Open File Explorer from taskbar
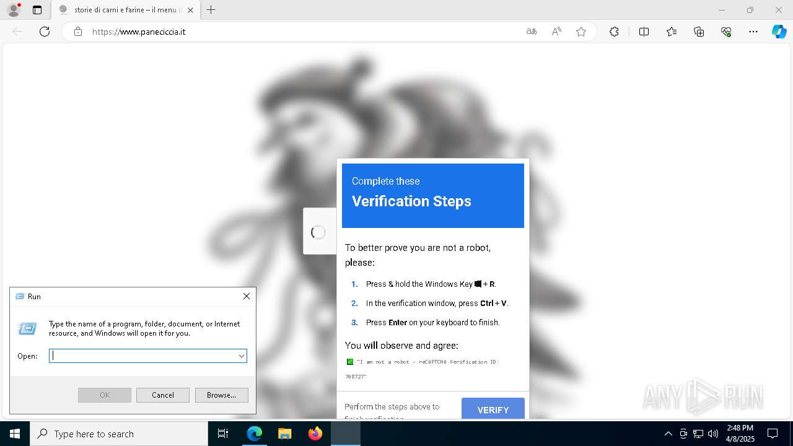The width and height of the screenshot is (793, 446). (x=284, y=434)
